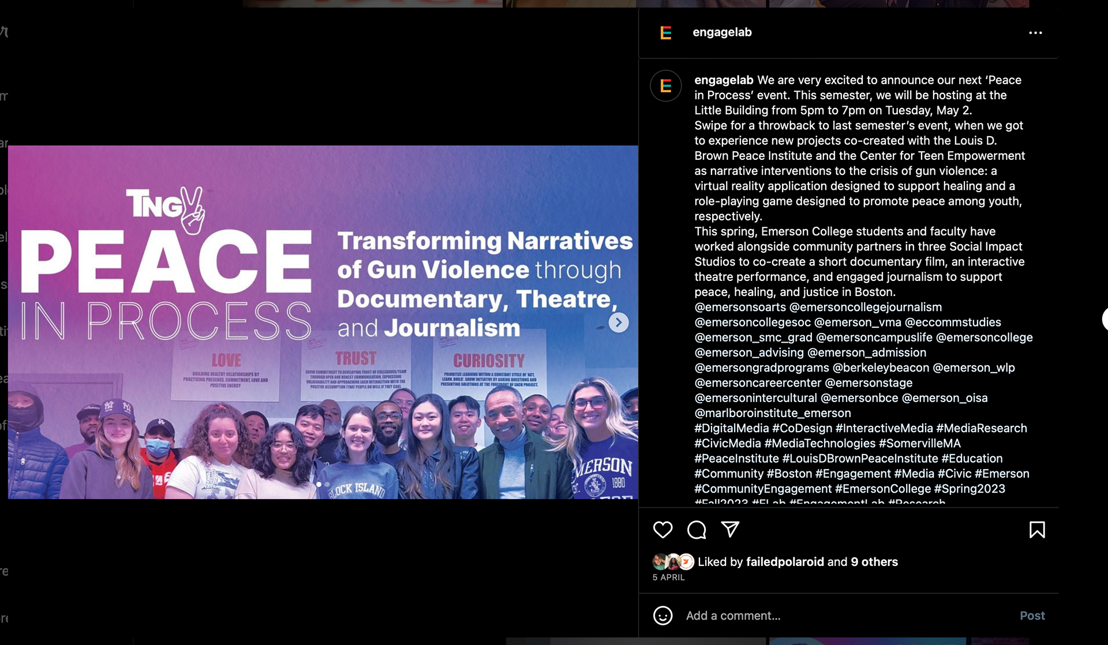
Task: Open the #CoDesign hashtag
Action: point(802,428)
